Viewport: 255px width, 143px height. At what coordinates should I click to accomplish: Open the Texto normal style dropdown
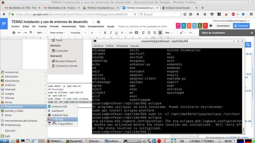coord(57,33)
